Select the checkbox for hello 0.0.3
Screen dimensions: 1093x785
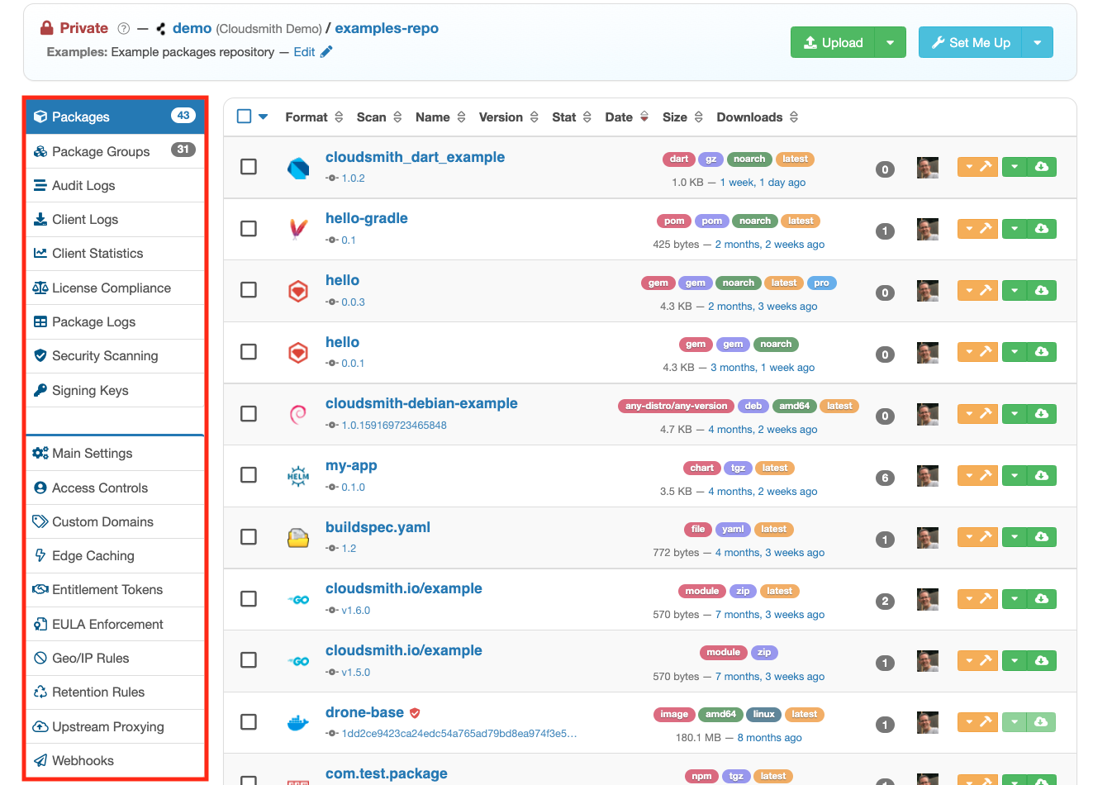coord(249,290)
